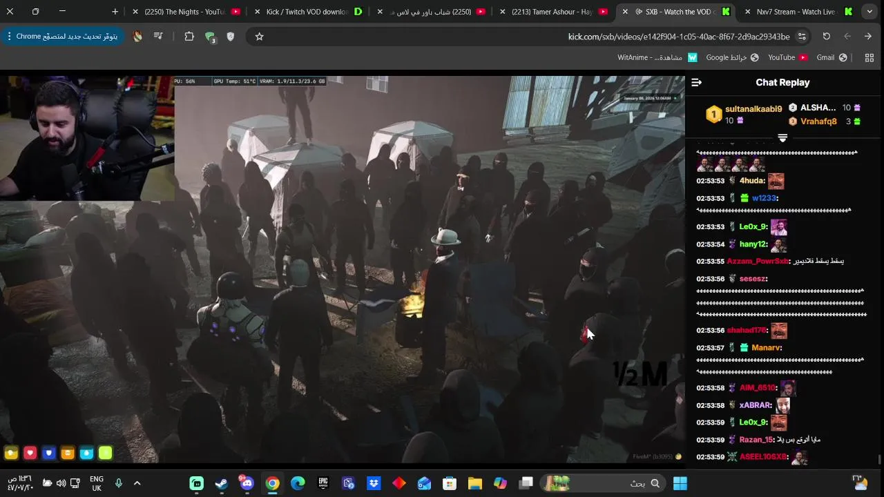Click the chat replay scrollbar

(879, 460)
